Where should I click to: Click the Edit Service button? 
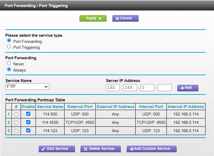pyautogui.click(x=57, y=149)
